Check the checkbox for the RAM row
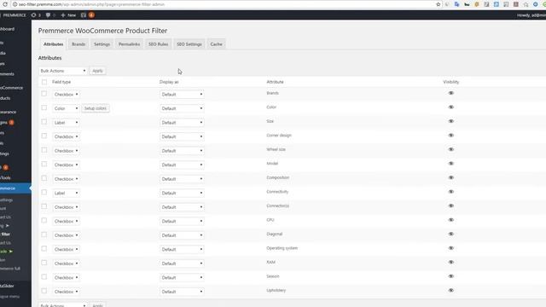 [x=44, y=263]
